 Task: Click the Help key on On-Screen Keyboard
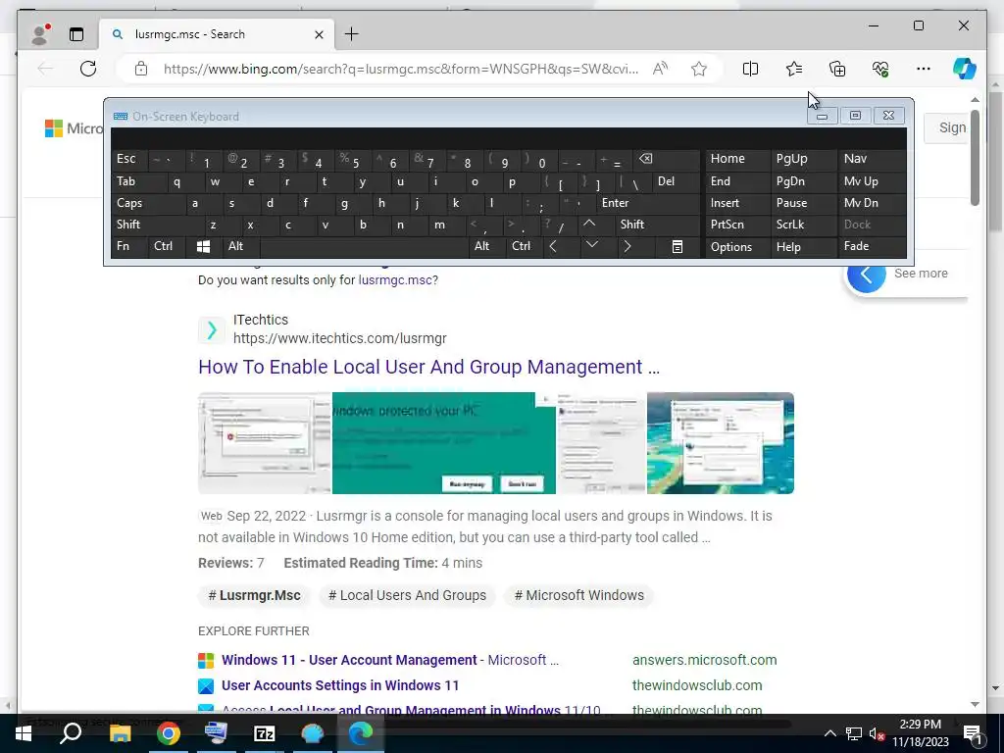tap(804, 247)
